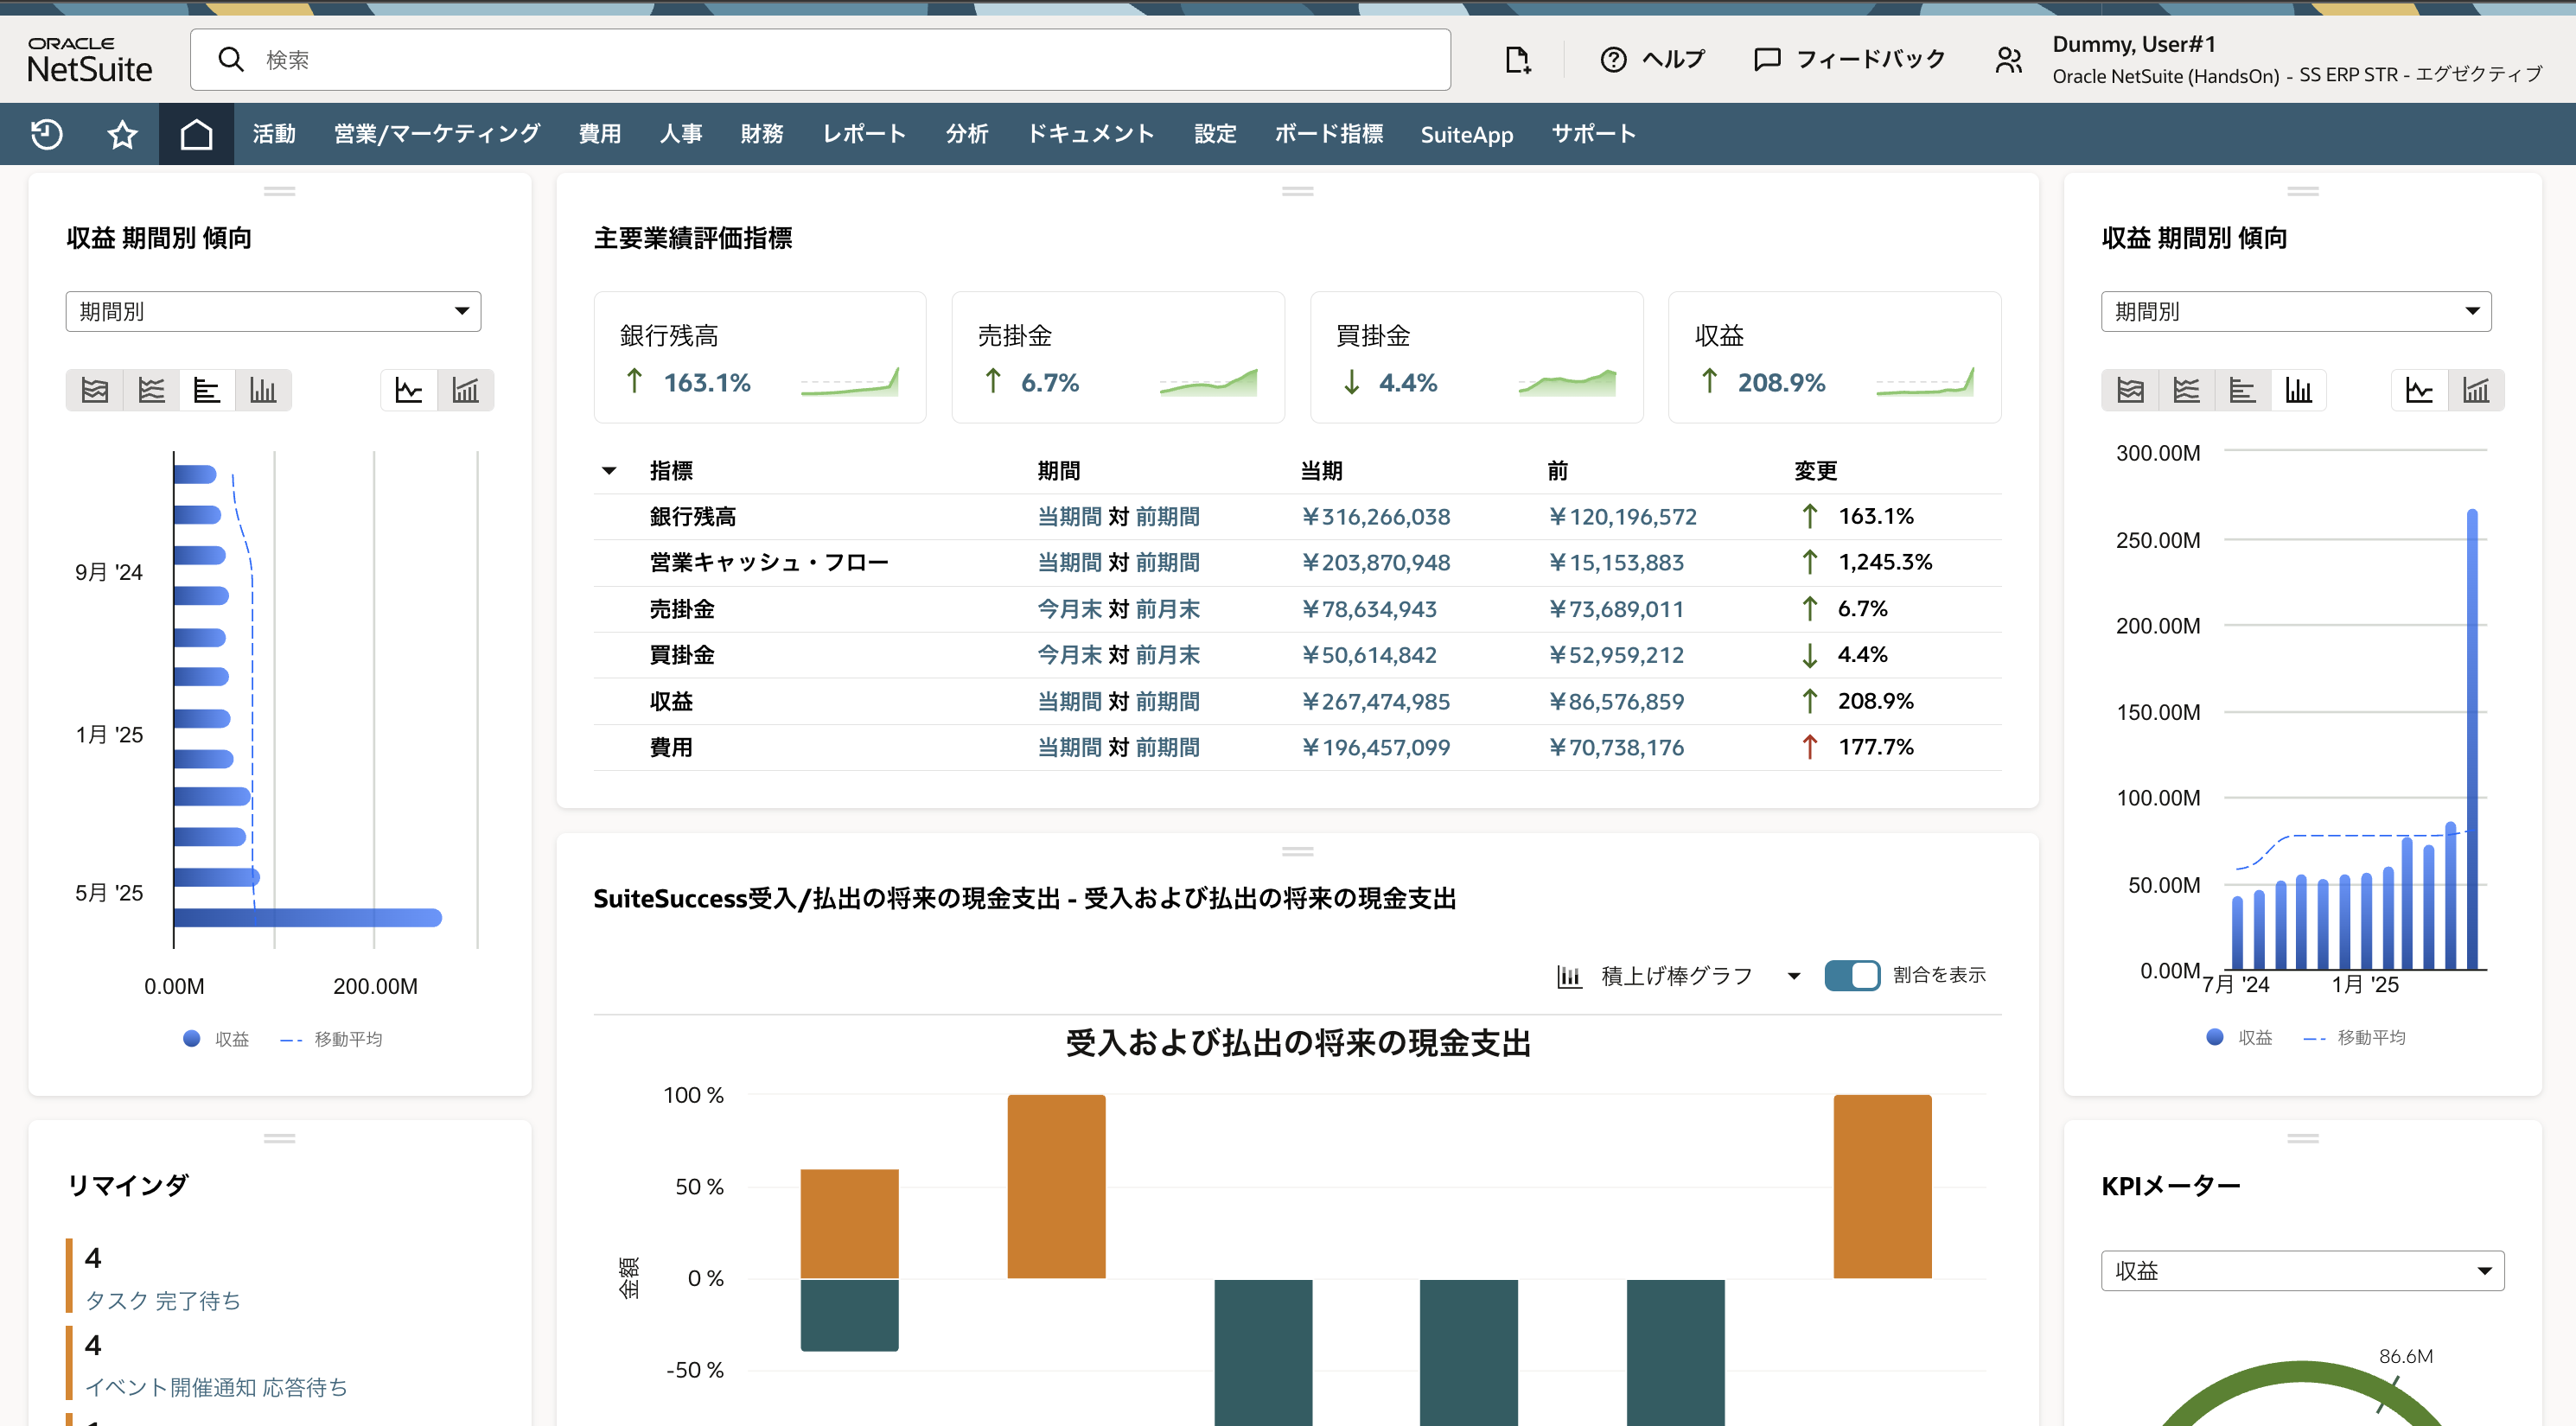
Task: Open the 分析 menu
Action: point(966,134)
